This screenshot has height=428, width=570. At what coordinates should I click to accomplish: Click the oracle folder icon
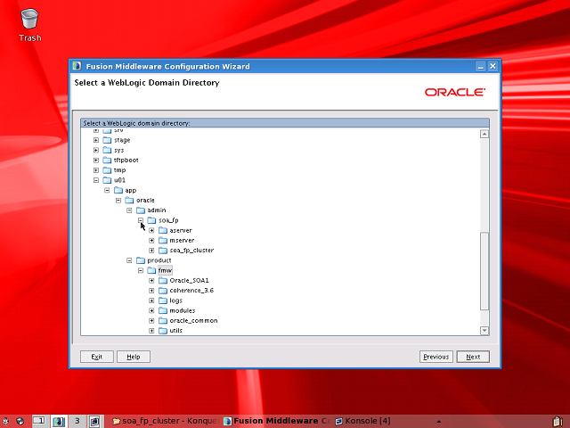(129, 200)
